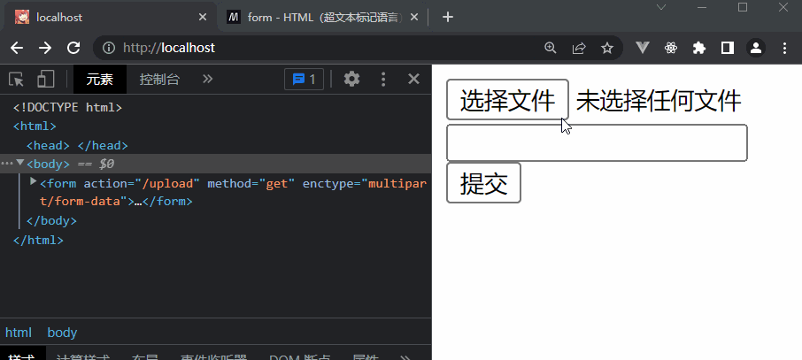Viewport: 802px width, 360px height.
Task: Click the address bar URL
Action: pos(169,48)
